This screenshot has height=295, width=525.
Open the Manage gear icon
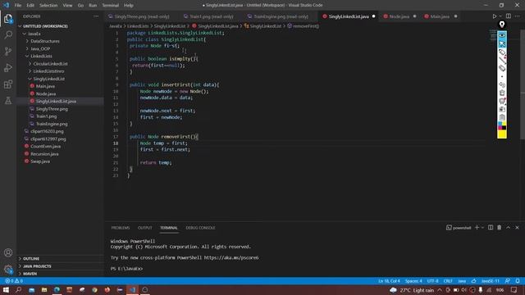pyautogui.click(x=8, y=269)
